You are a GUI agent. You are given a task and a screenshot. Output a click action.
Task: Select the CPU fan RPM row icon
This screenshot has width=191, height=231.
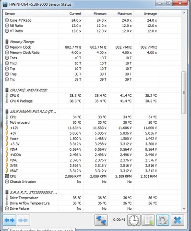(x=7, y=176)
